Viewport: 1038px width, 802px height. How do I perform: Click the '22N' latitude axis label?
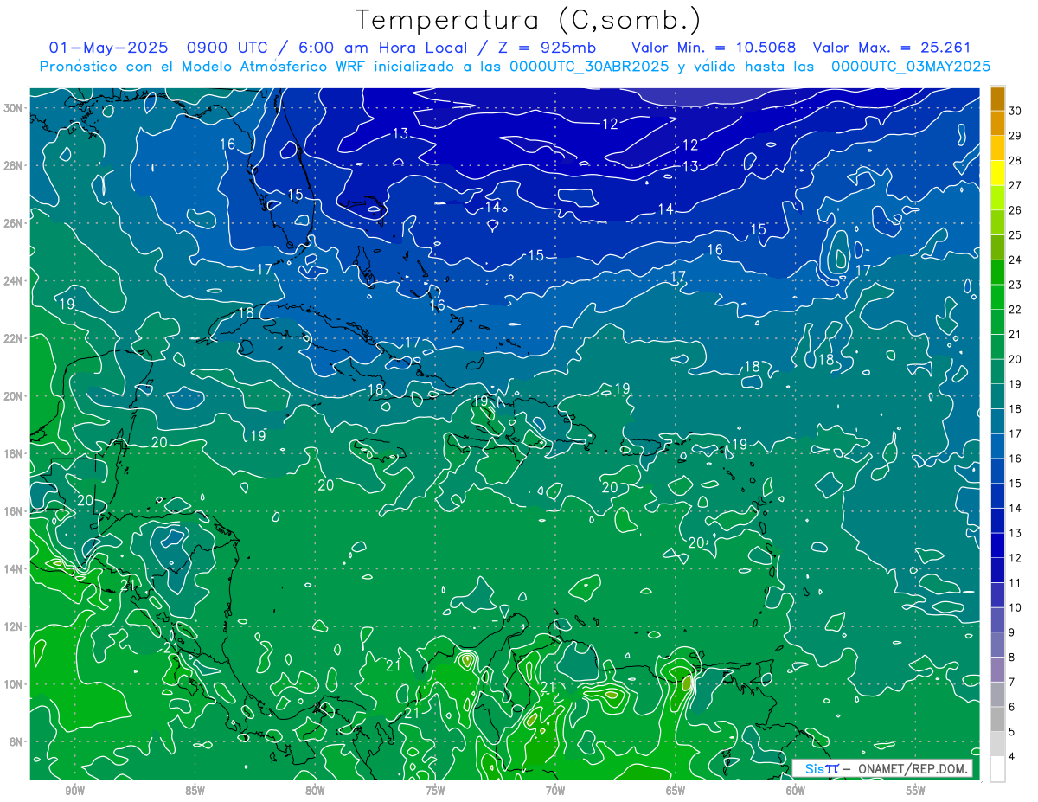13,337
